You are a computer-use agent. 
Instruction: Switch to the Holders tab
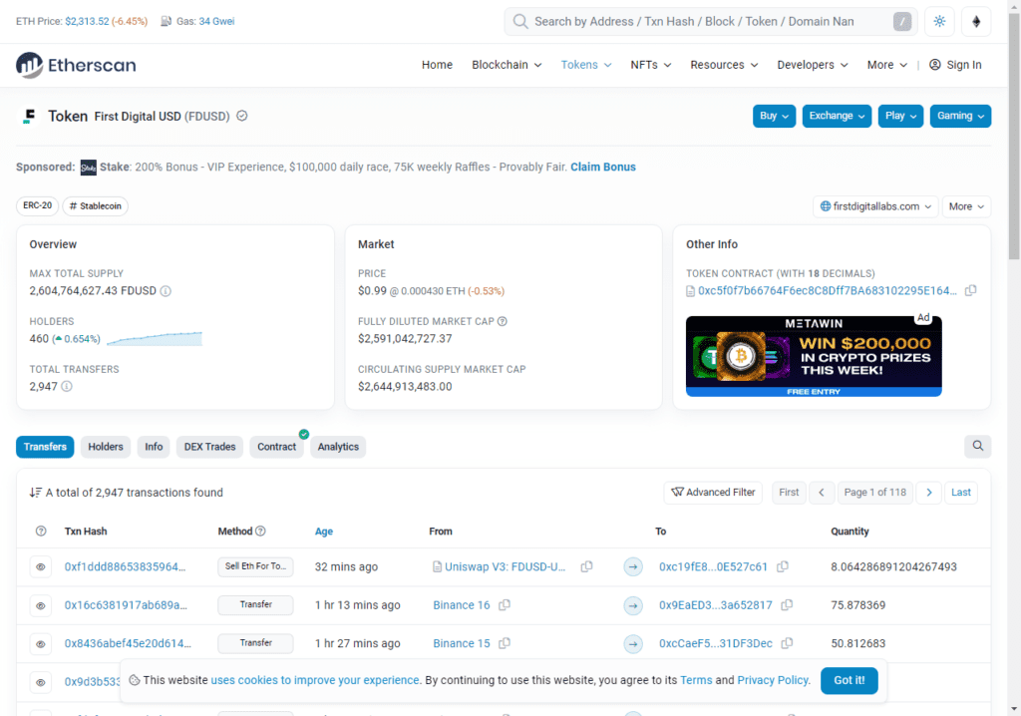click(106, 447)
